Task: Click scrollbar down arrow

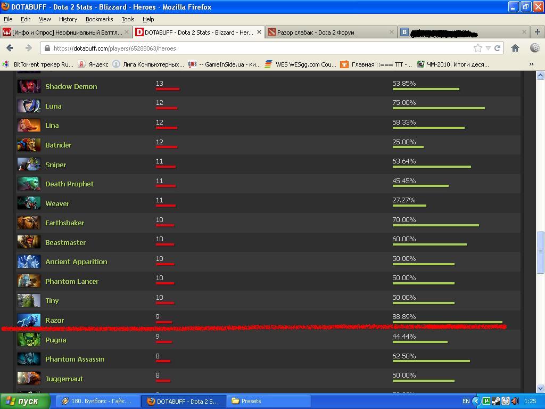Action: (x=540, y=388)
